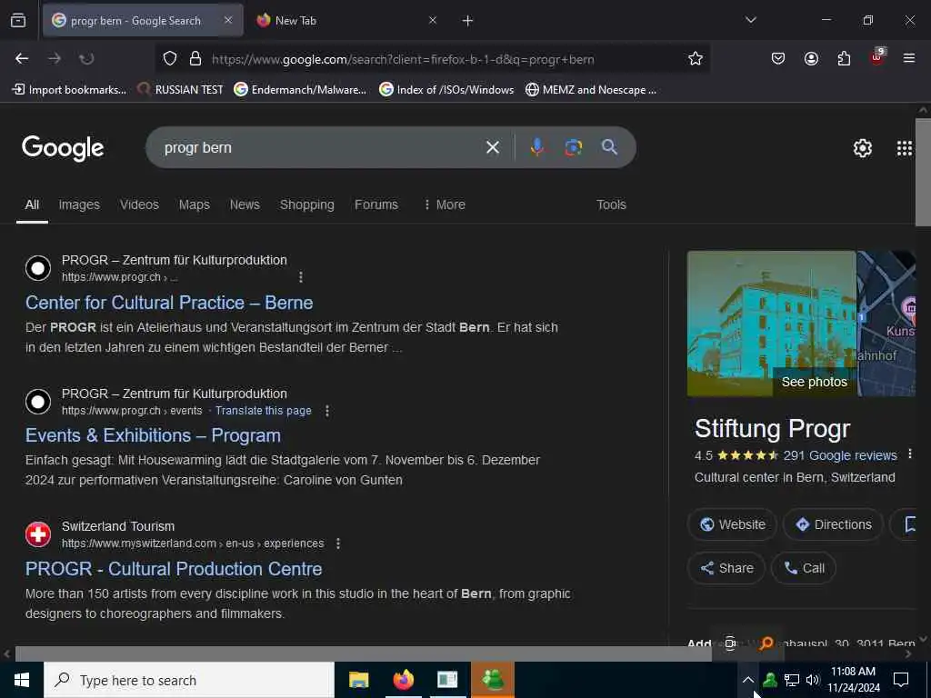
Task: Click the vertical page scrollbar thumb
Action: coord(923,172)
